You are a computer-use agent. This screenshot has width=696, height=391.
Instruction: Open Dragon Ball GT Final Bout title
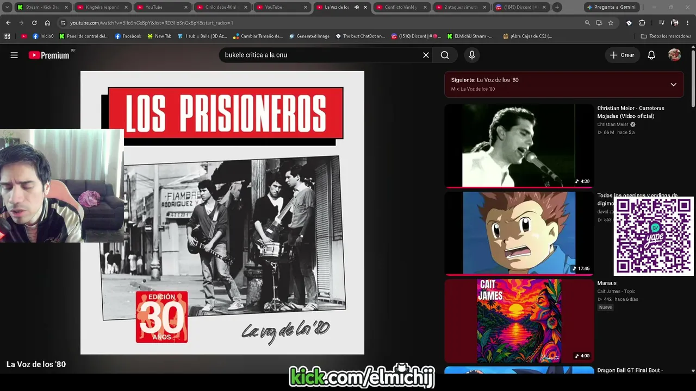click(x=630, y=370)
